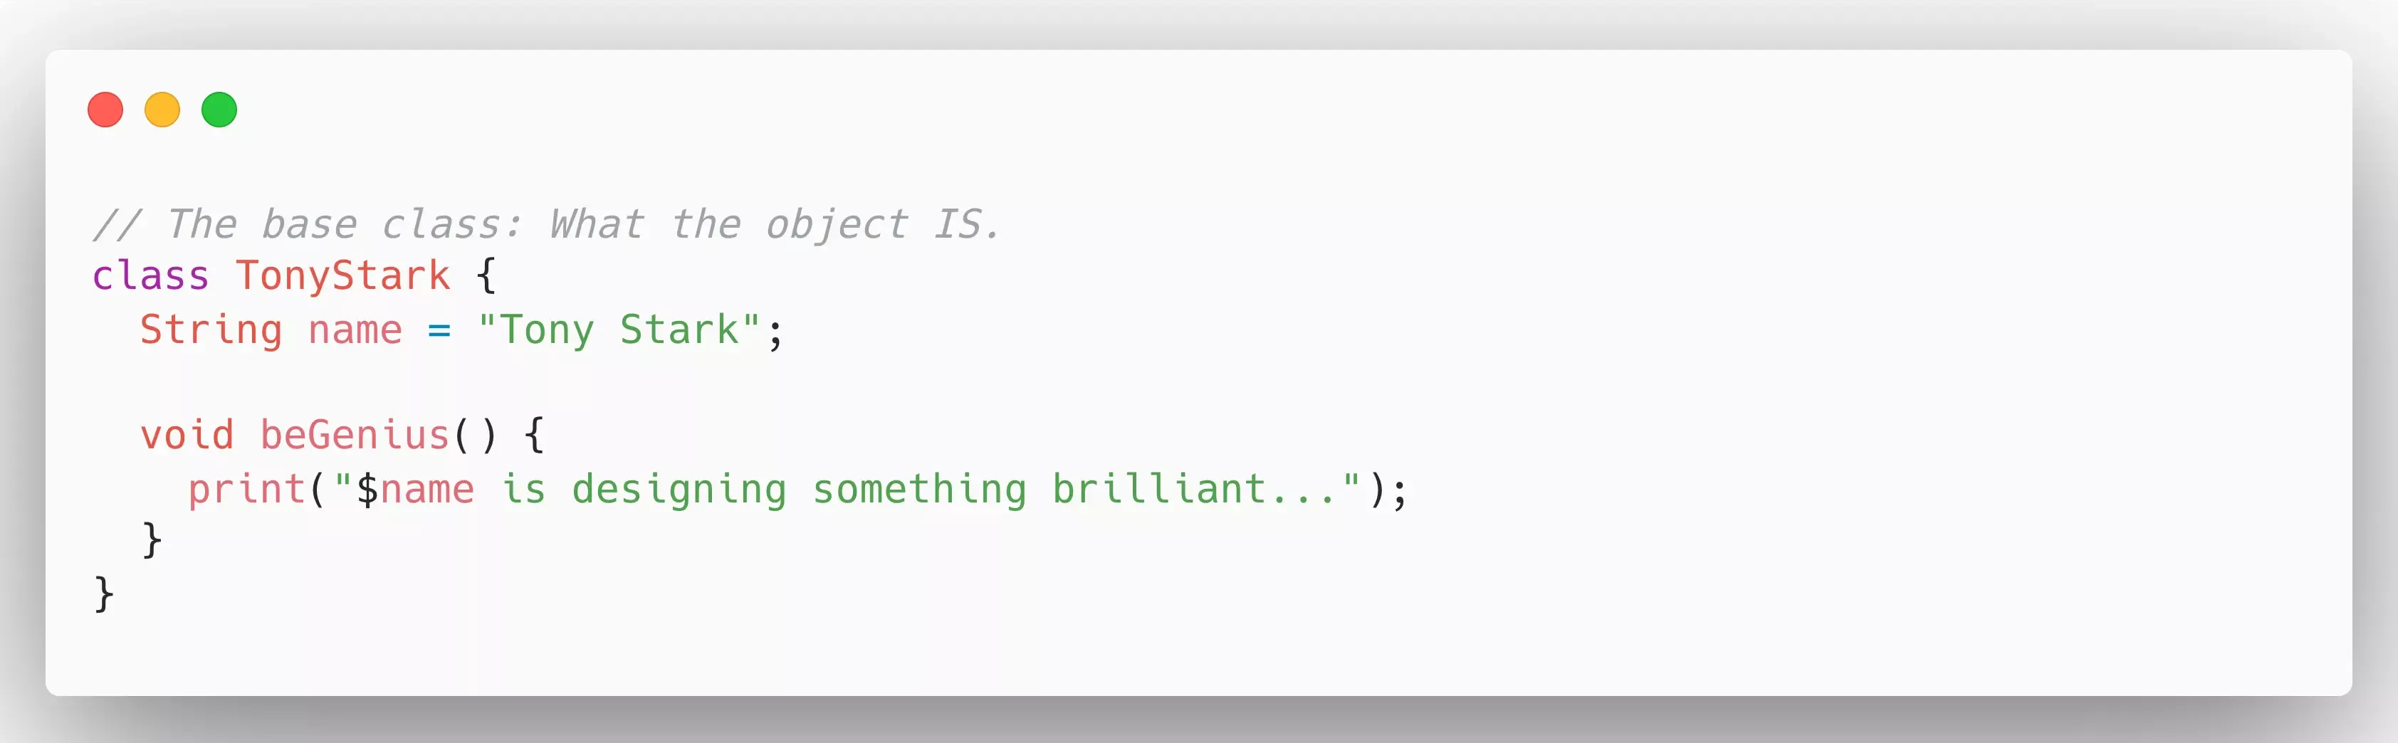Viewport: 2398px width, 743px height.
Task: Click the $name interpolation in the string
Action: click(415, 490)
